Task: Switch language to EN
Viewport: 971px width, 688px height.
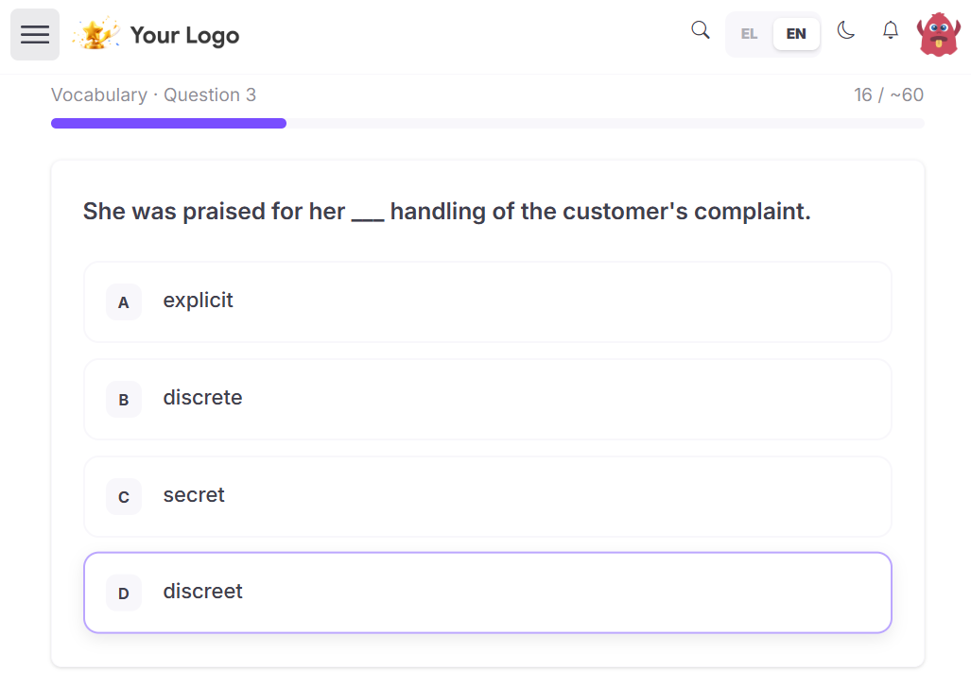Action: 796,34
